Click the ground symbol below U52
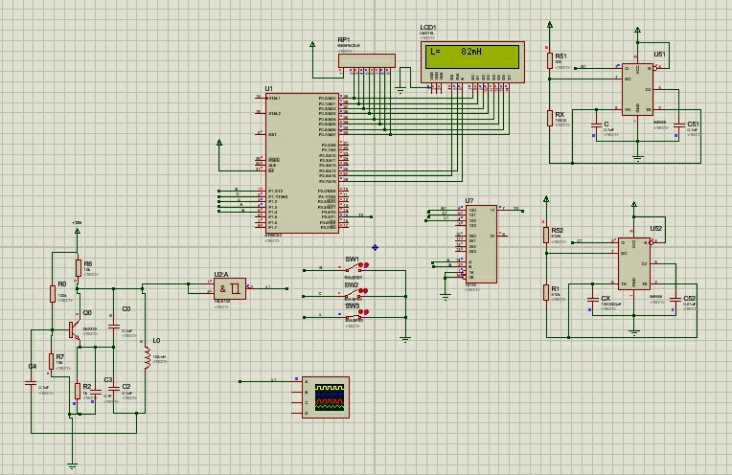This screenshot has height=475, width=732. [634, 332]
